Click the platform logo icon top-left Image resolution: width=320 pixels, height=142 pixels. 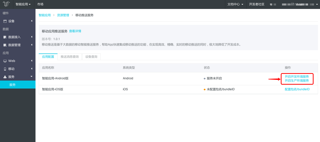point(6,4)
